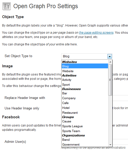
Task: Open the page editing screens link
Action: point(96,32)
